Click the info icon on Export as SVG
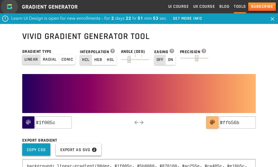The image size is (278, 167). [94, 150]
